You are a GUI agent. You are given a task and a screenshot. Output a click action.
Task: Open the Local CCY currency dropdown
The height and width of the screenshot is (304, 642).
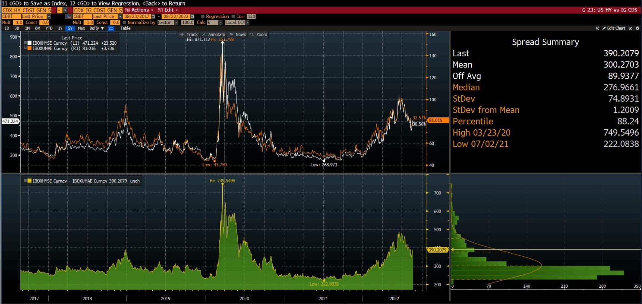tap(247, 22)
